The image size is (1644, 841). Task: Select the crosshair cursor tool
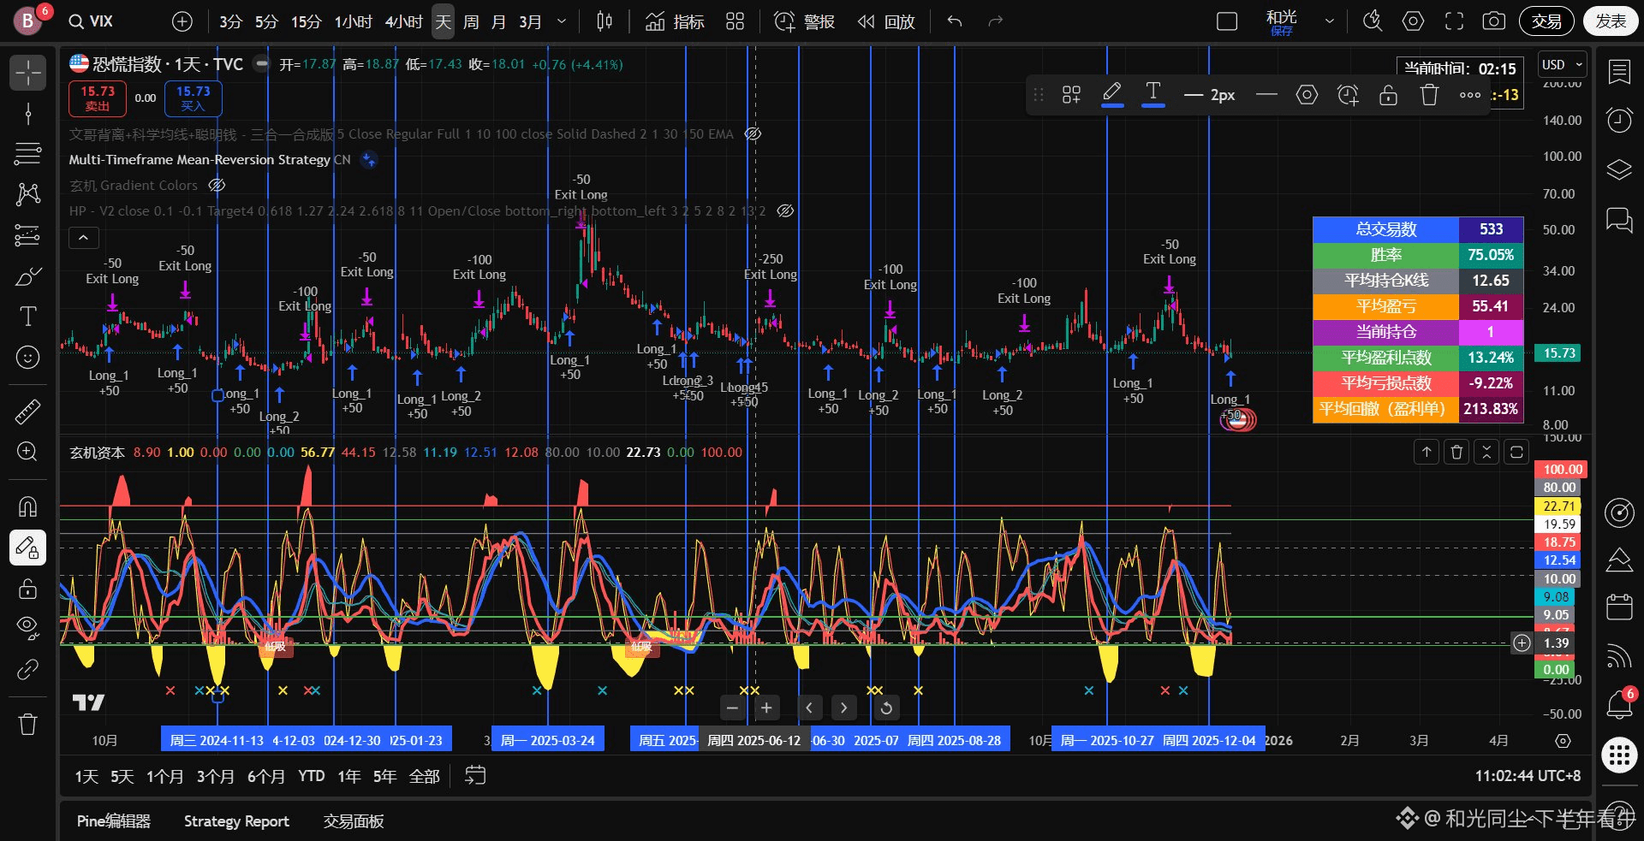27,73
